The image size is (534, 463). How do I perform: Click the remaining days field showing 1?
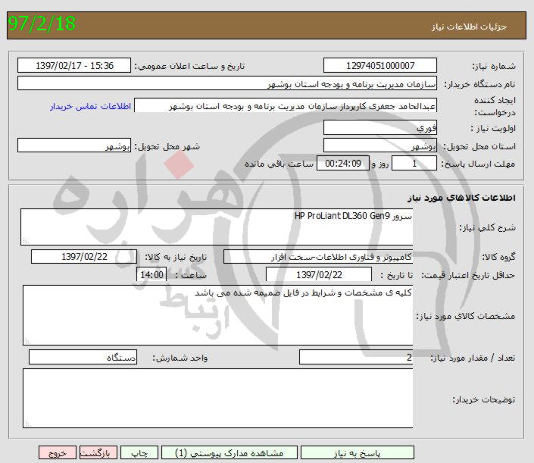[x=414, y=163]
